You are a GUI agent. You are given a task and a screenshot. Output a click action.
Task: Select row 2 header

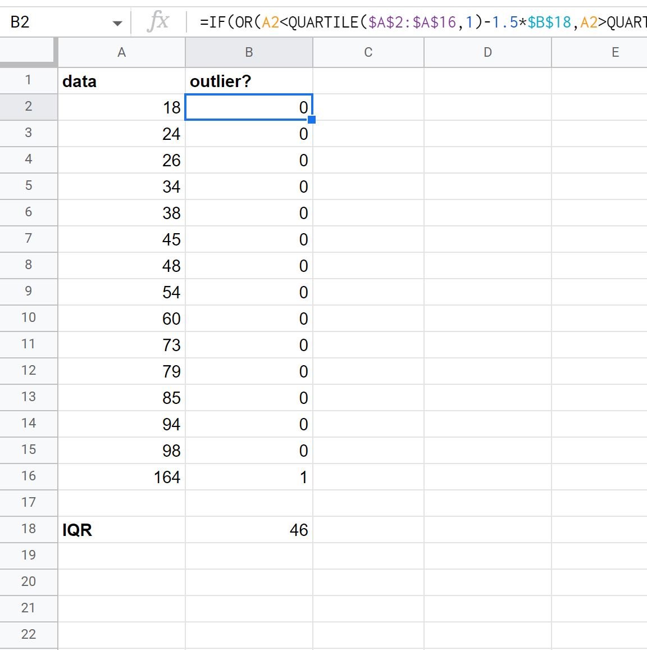tap(28, 107)
